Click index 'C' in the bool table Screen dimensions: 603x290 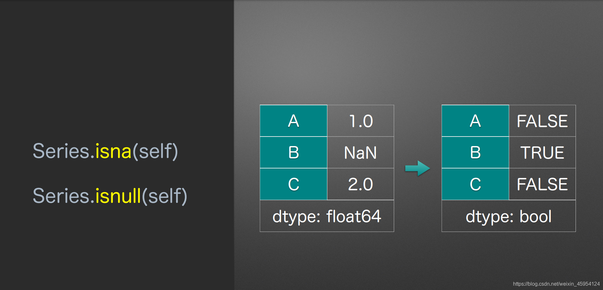coord(475,184)
